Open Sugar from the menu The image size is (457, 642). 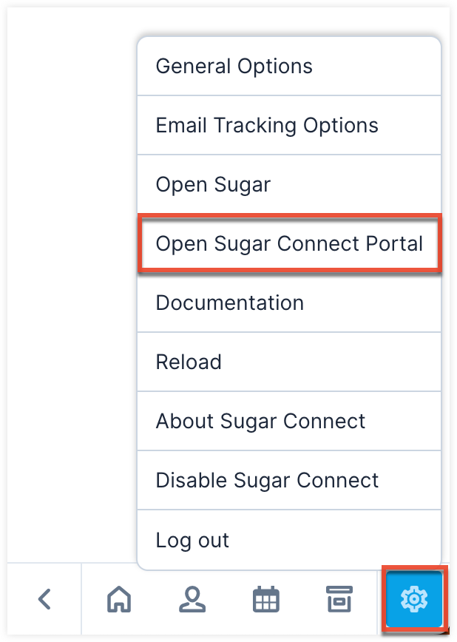coord(214,184)
